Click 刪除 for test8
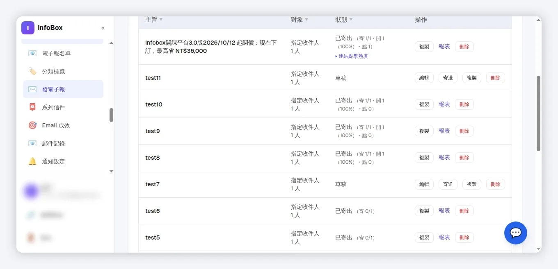The image size is (558, 269). click(x=464, y=158)
